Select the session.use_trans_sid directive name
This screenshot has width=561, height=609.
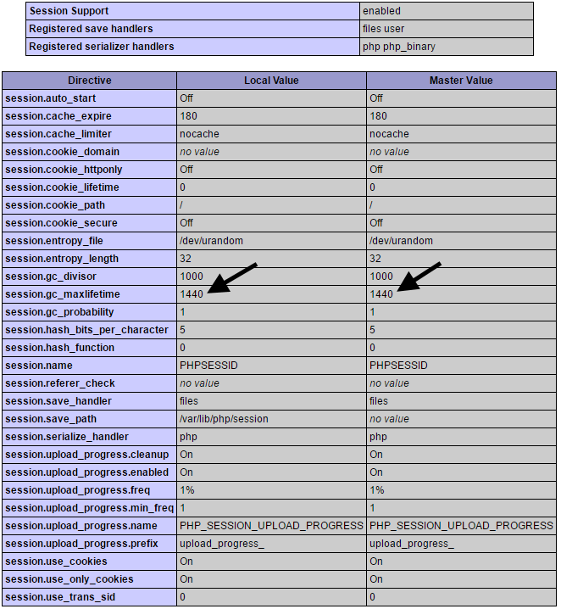[x=60, y=598]
